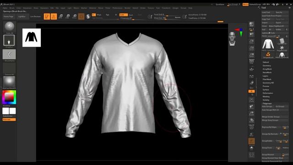Toggle the Rgb channel
The image size is (293, 165).
click(x=108, y=15)
